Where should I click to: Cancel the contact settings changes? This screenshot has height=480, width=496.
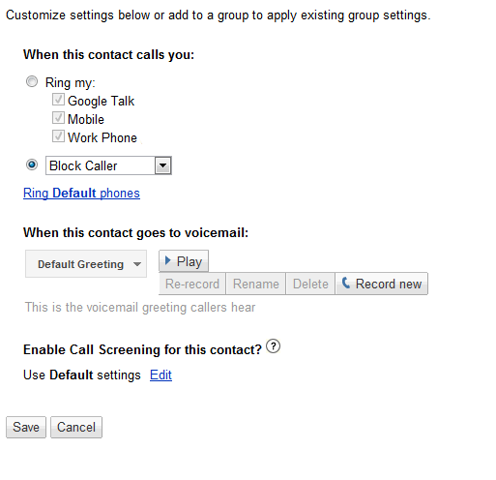[76, 427]
